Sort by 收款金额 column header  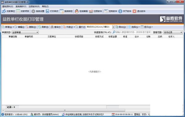pos(113,37)
